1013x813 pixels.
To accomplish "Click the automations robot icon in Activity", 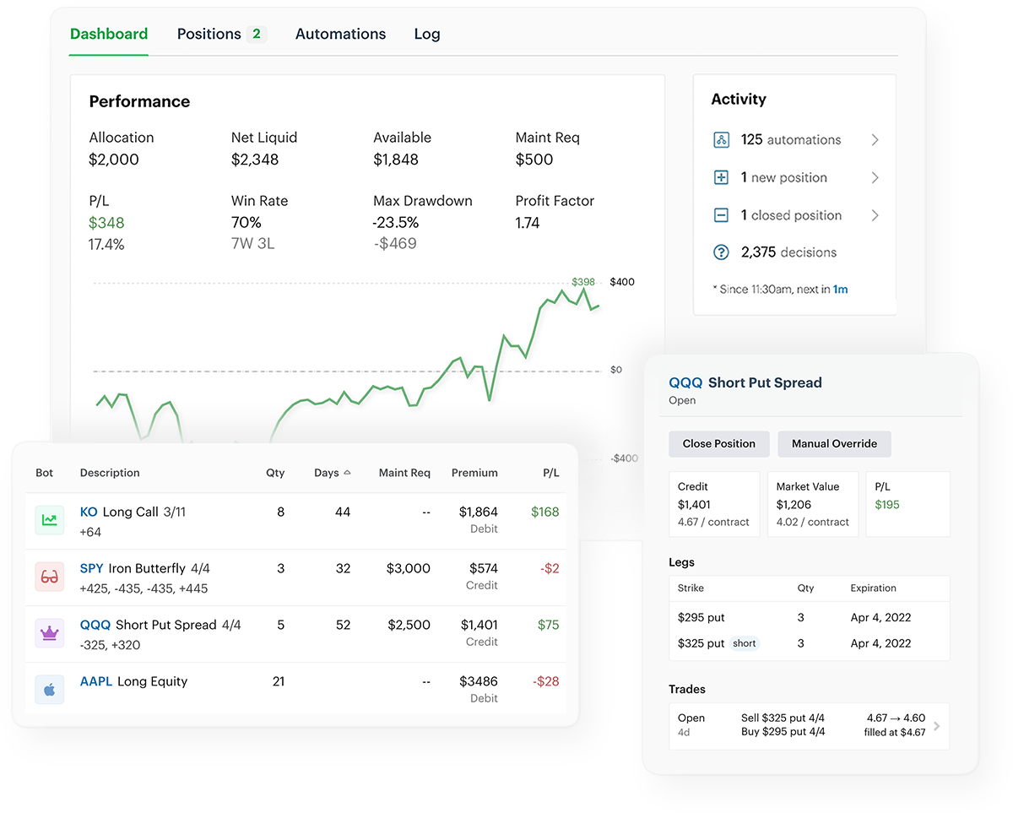I will click(720, 139).
